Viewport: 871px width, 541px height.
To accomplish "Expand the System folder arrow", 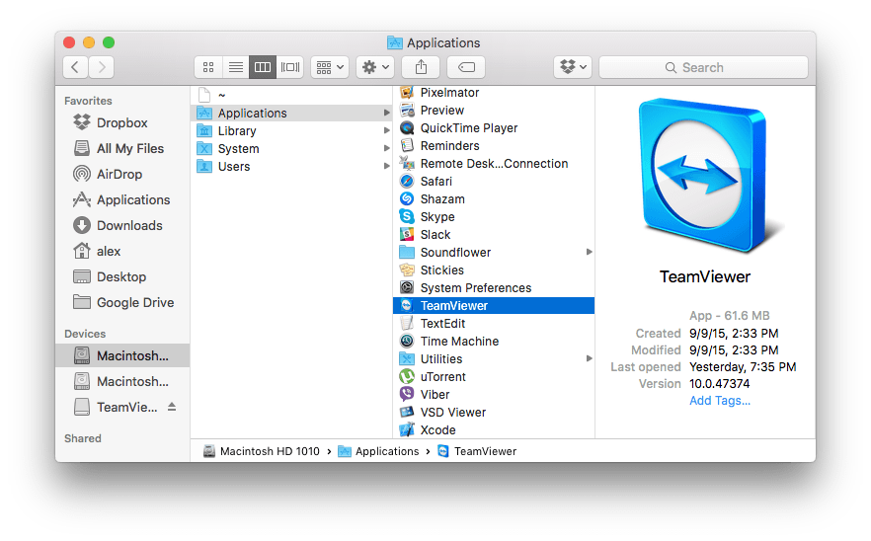I will point(386,148).
